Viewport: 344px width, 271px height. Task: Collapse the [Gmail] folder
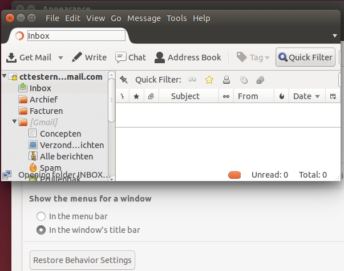(14, 121)
